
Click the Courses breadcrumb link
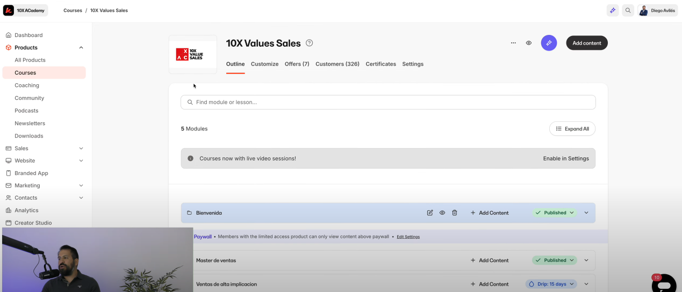point(73,10)
